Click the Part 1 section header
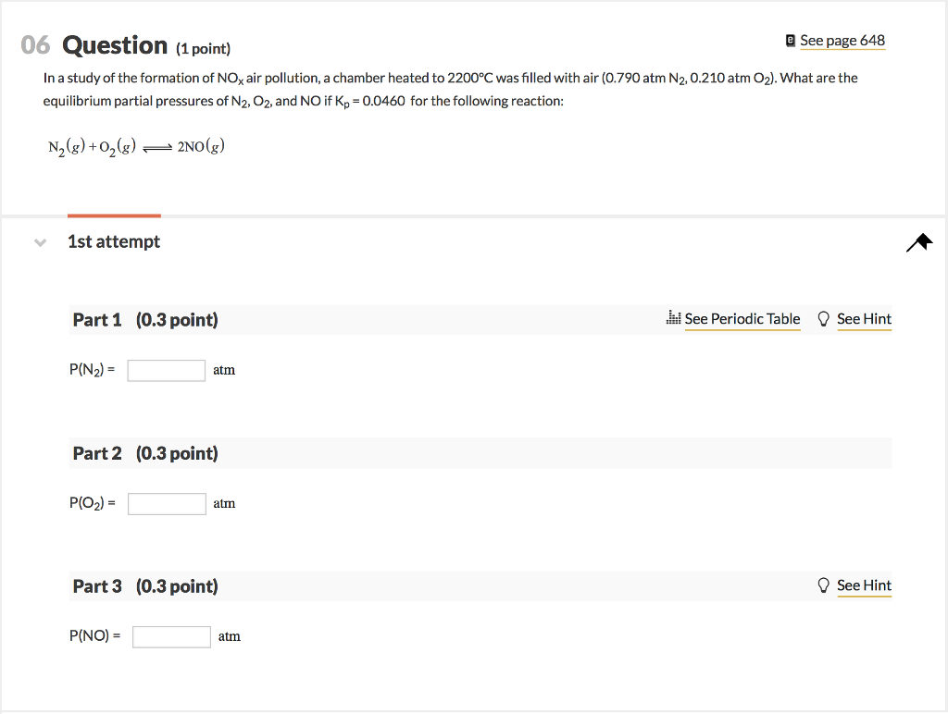Viewport: 948px width, 714px height. 480,320
